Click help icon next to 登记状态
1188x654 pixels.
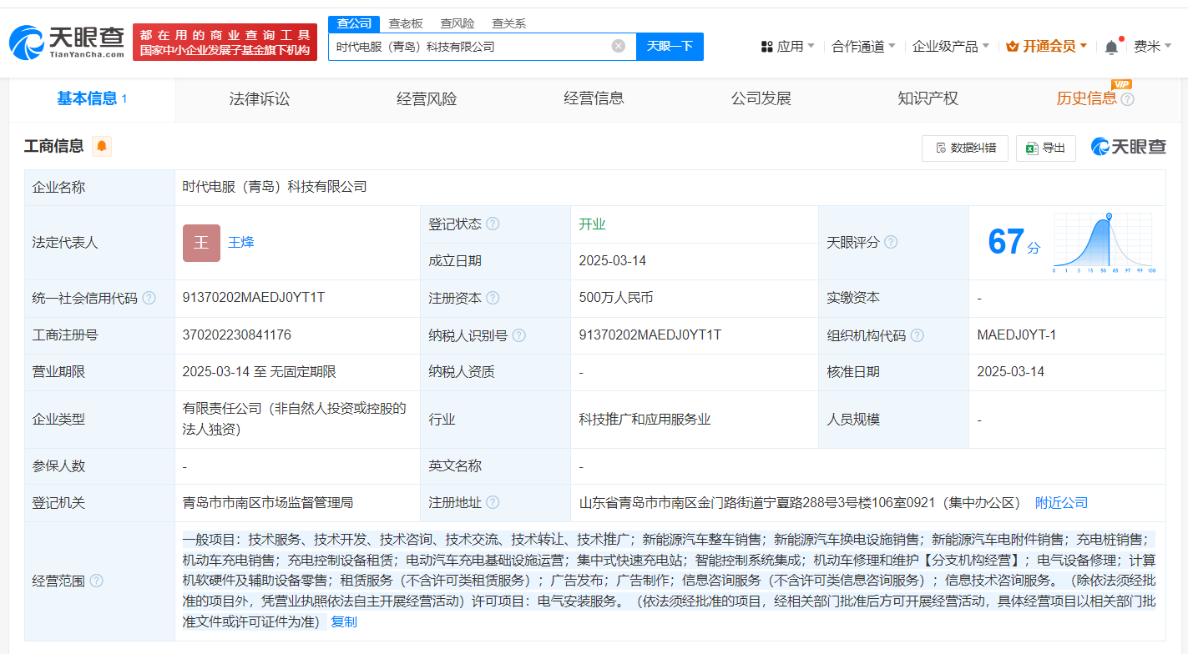[x=493, y=224]
